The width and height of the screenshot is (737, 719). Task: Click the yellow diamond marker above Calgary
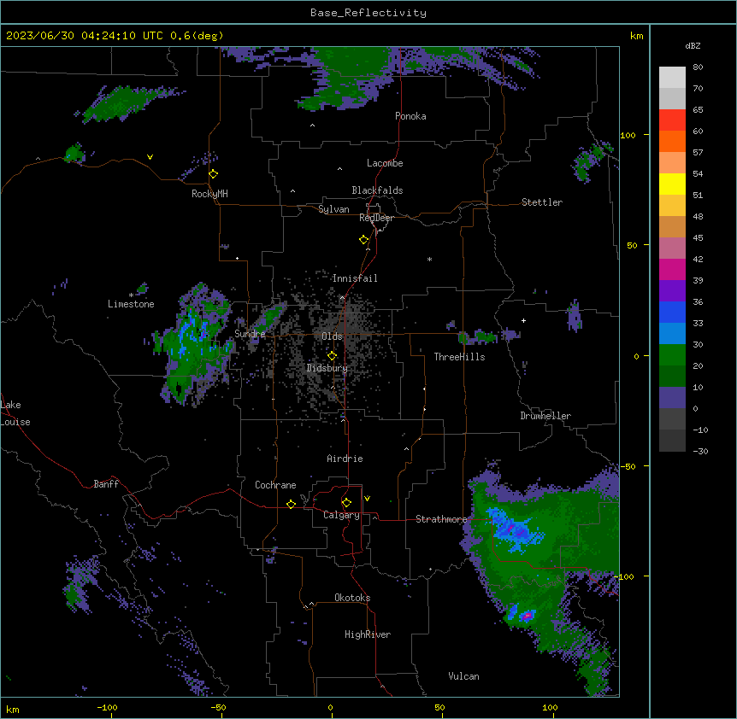click(x=346, y=503)
